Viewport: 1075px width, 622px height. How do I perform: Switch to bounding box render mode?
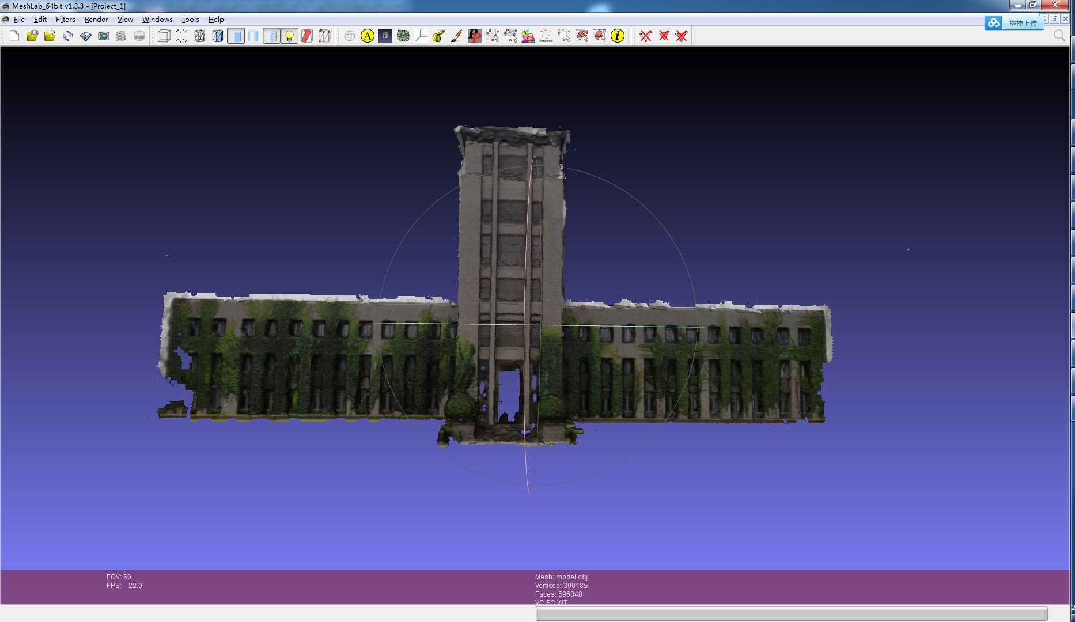coord(164,36)
